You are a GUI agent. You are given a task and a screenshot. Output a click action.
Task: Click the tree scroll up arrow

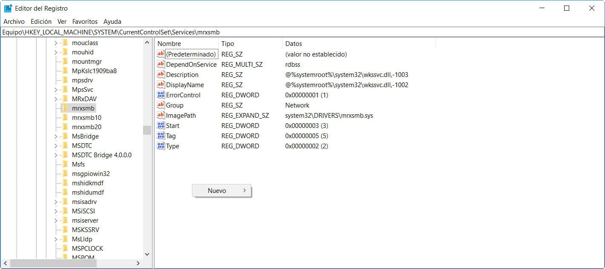click(x=147, y=43)
